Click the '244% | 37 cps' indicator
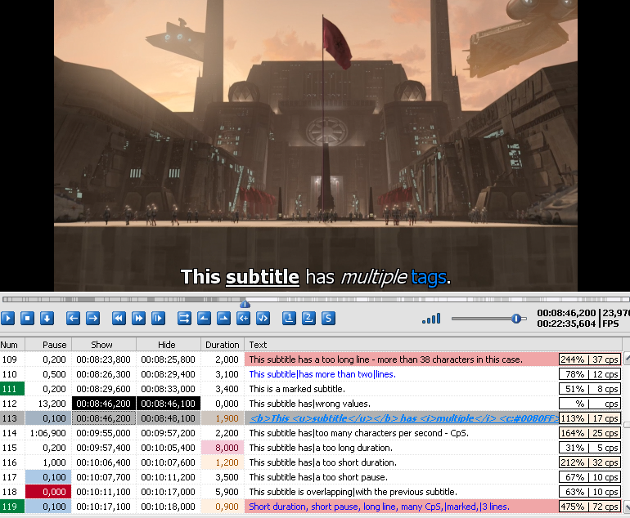 click(590, 359)
